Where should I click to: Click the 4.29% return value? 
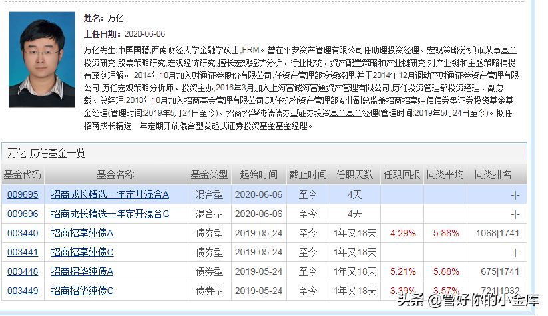(403, 233)
